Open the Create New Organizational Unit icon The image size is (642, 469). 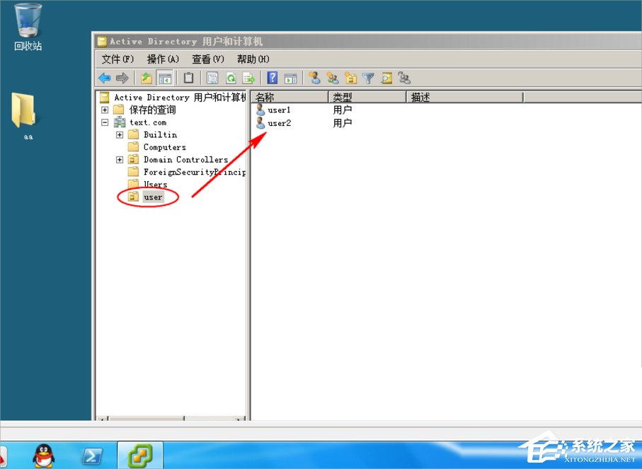pyautogui.click(x=350, y=78)
